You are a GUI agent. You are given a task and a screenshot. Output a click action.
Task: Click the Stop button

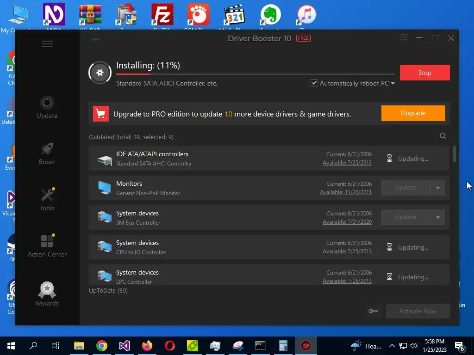pos(425,73)
